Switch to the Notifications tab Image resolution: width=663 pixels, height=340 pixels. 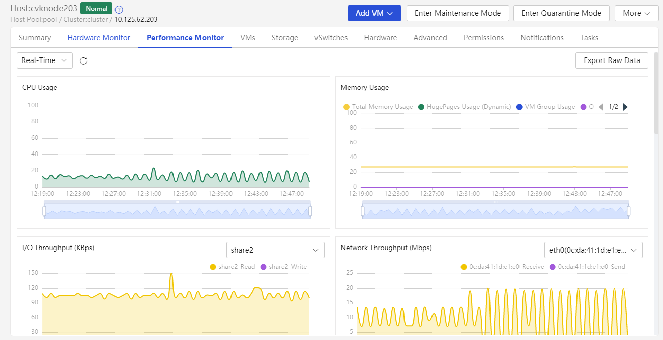(x=542, y=38)
